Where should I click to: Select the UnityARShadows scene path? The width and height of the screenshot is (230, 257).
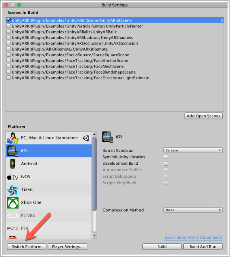tap(72, 38)
